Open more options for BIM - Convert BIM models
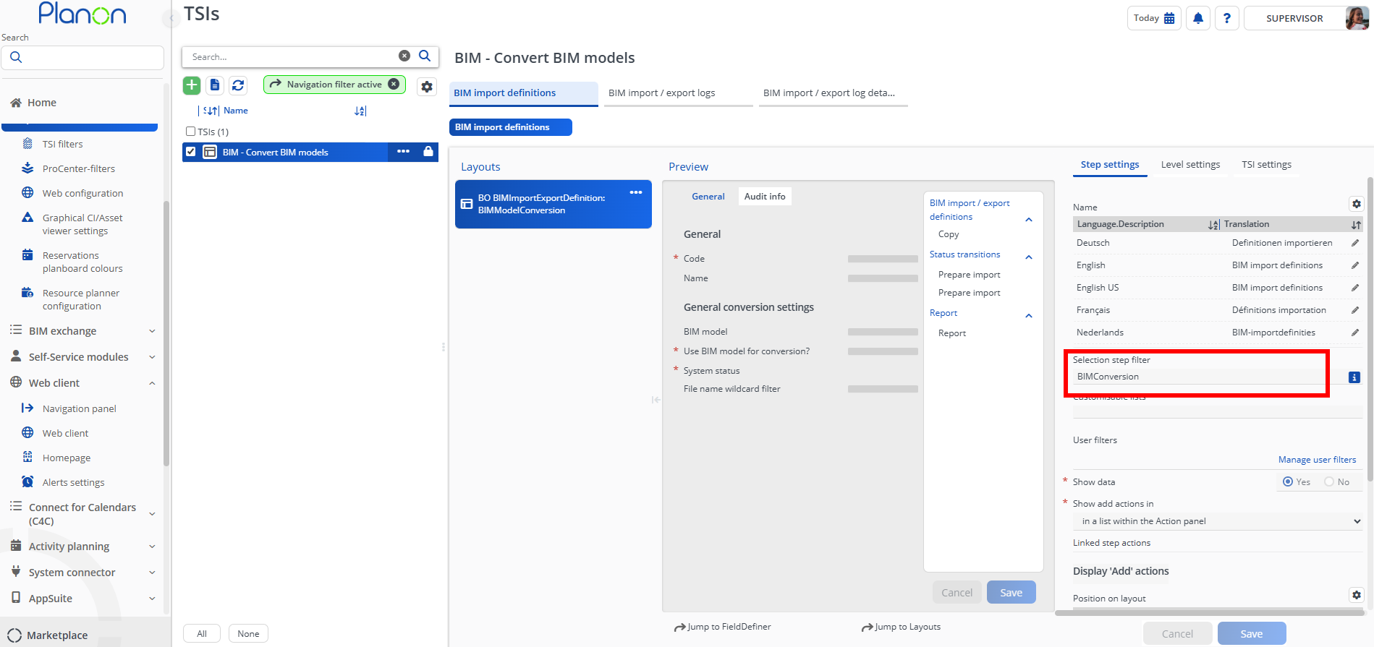This screenshot has width=1374, height=647. pyautogui.click(x=403, y=152)
